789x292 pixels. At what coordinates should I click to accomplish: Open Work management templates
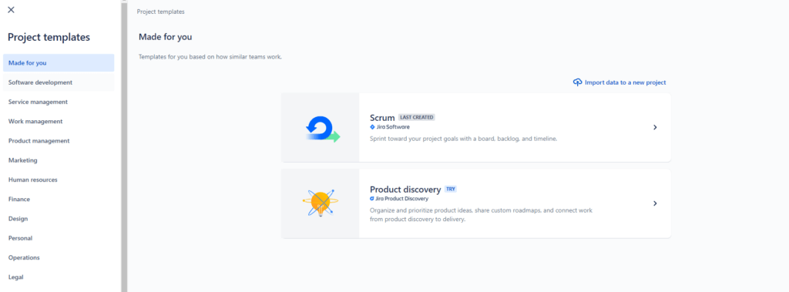[x=59, y=121]
